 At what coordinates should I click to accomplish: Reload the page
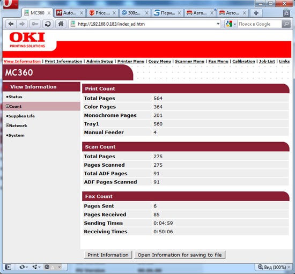click(48, 24)
